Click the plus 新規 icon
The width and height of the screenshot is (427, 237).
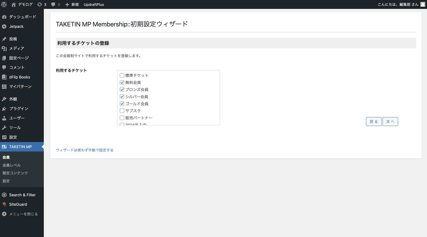[67, 4]
